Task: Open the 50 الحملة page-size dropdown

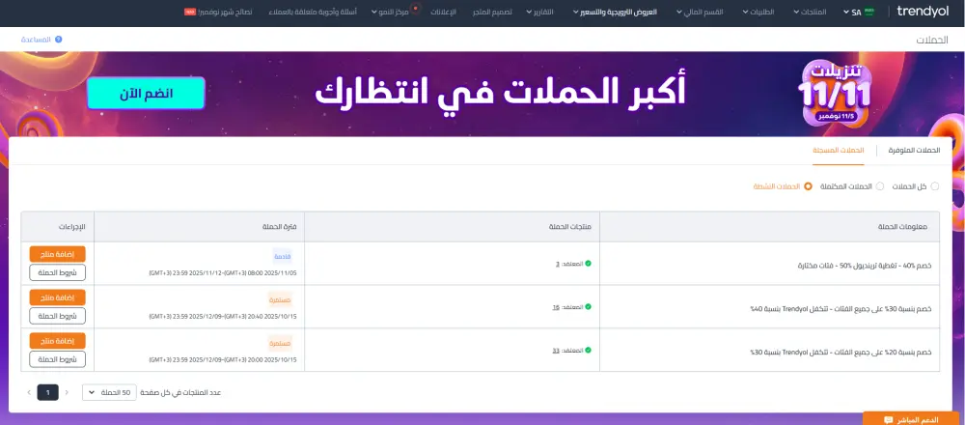Action: pyautogui.click(x=110, y=392)
